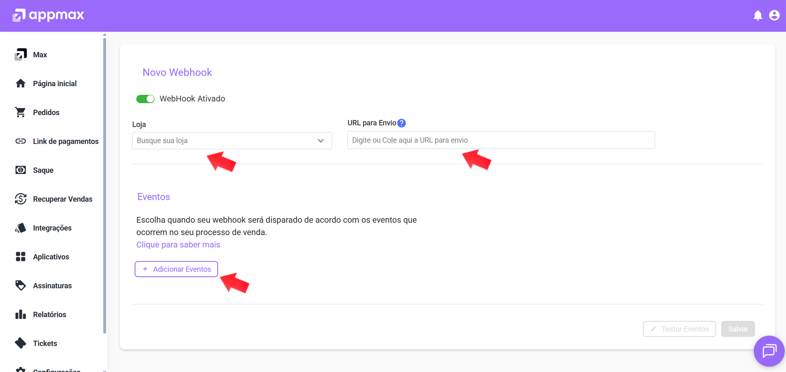Expand the Loja dropdown chevron

pos(321,141)
